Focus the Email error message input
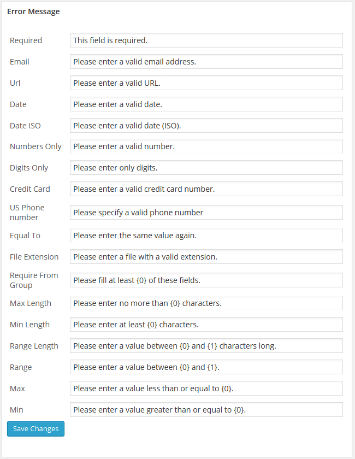355x459 pixels. coord(206,62)
